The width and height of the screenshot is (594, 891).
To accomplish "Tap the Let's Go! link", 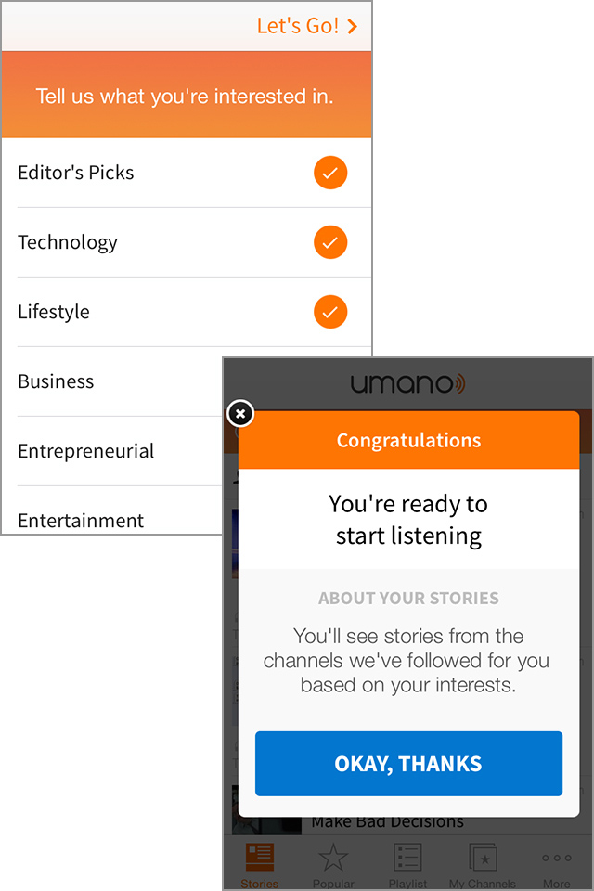I will point(298,26).
